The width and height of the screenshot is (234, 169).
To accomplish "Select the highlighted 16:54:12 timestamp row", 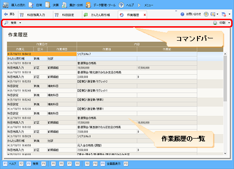I will click(x=42, y=54).
